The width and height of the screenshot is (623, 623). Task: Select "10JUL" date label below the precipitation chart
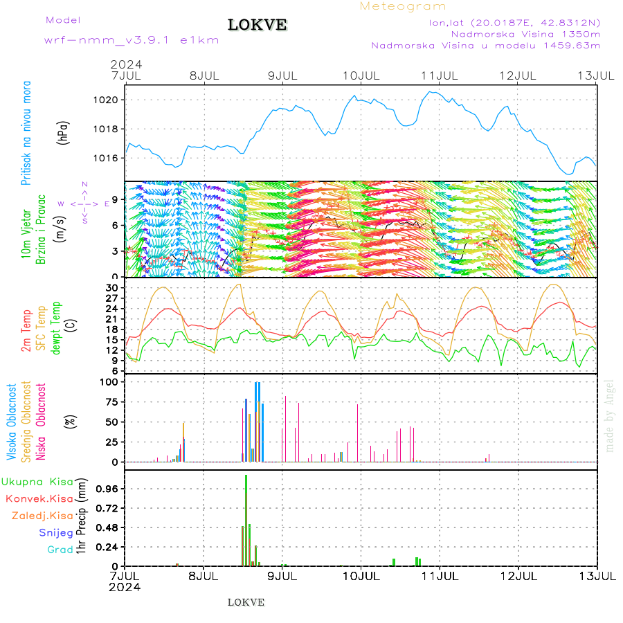point(361,576)
